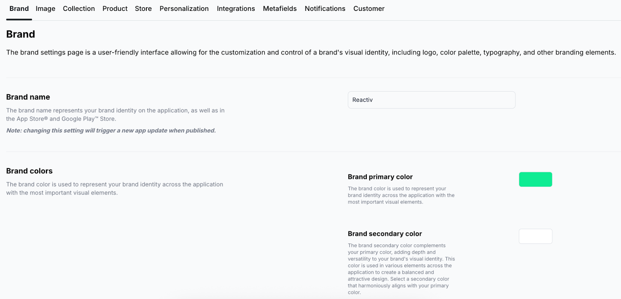This screenshot has width=621, height=299.
Task: Open the Personalization settings tab
Action: click(x=184, y=9)
